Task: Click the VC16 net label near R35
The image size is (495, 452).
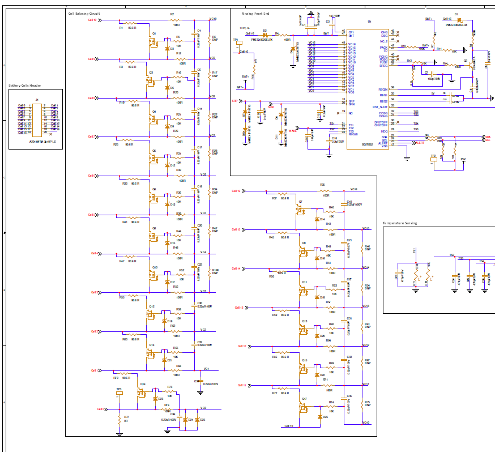Action: pos(353,189)
